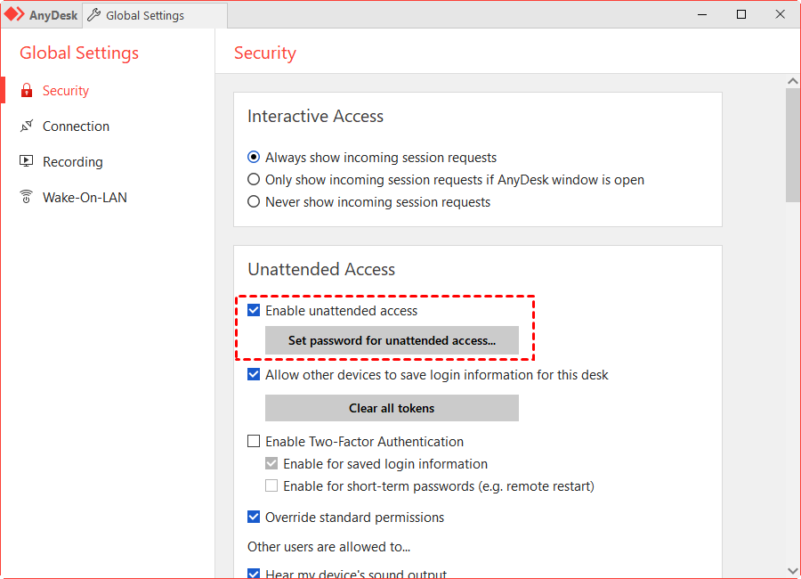Uncheck Allow other devices to save login information
Viewport: 801px width, 579px height.
[x=254, y=374]
